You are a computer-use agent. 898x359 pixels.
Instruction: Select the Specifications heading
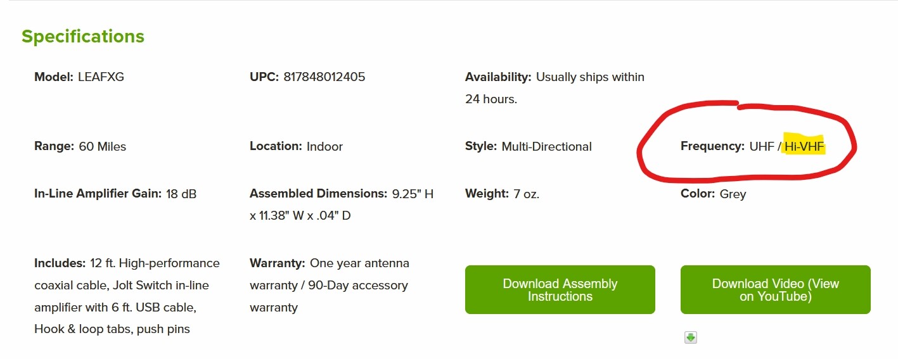(x=83, y=37)
